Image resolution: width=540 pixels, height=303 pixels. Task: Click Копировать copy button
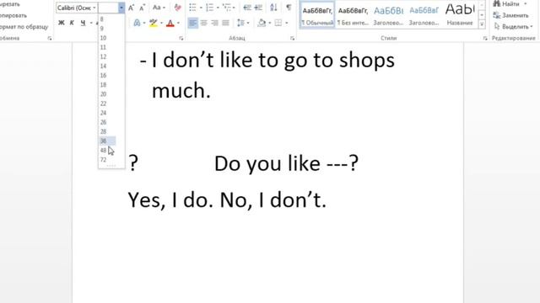(13, 15)
